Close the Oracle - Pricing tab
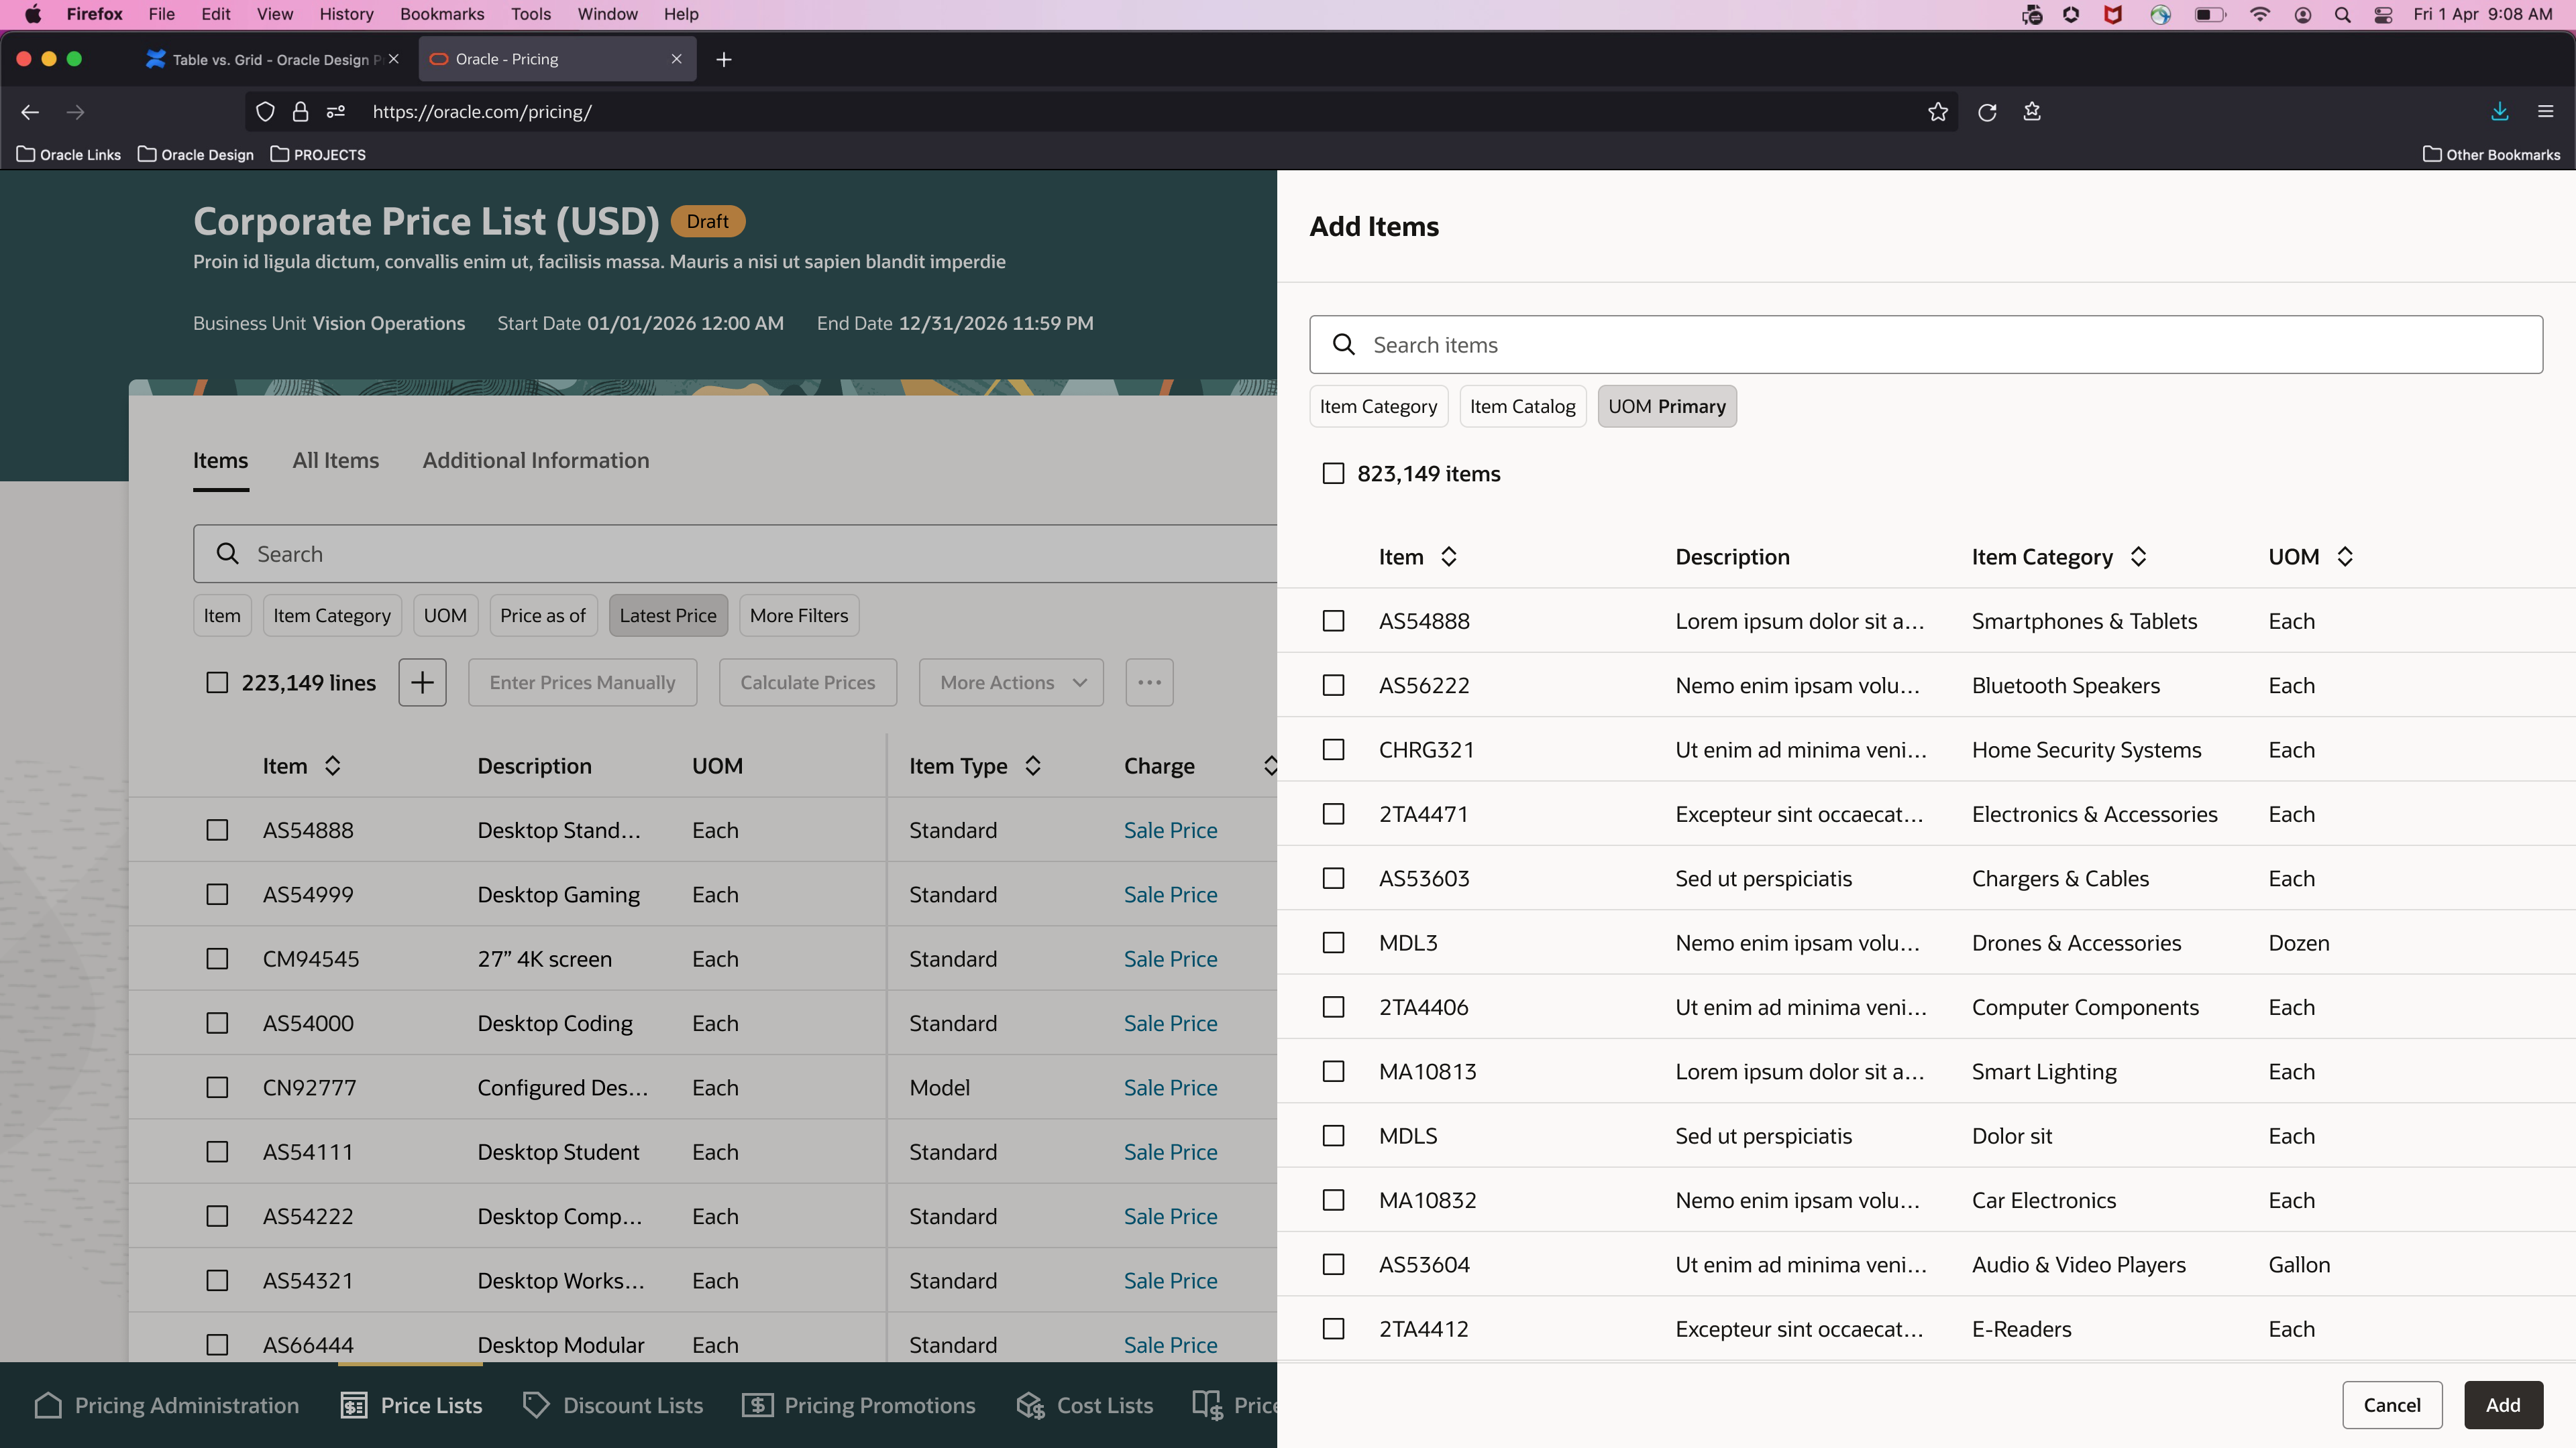Screen dimensions: 2576x1448 point(677,59)
